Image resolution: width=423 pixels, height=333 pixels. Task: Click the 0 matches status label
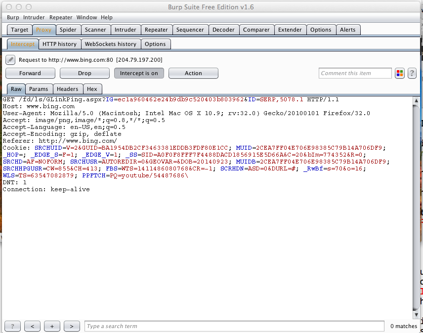tap(404, 326)
